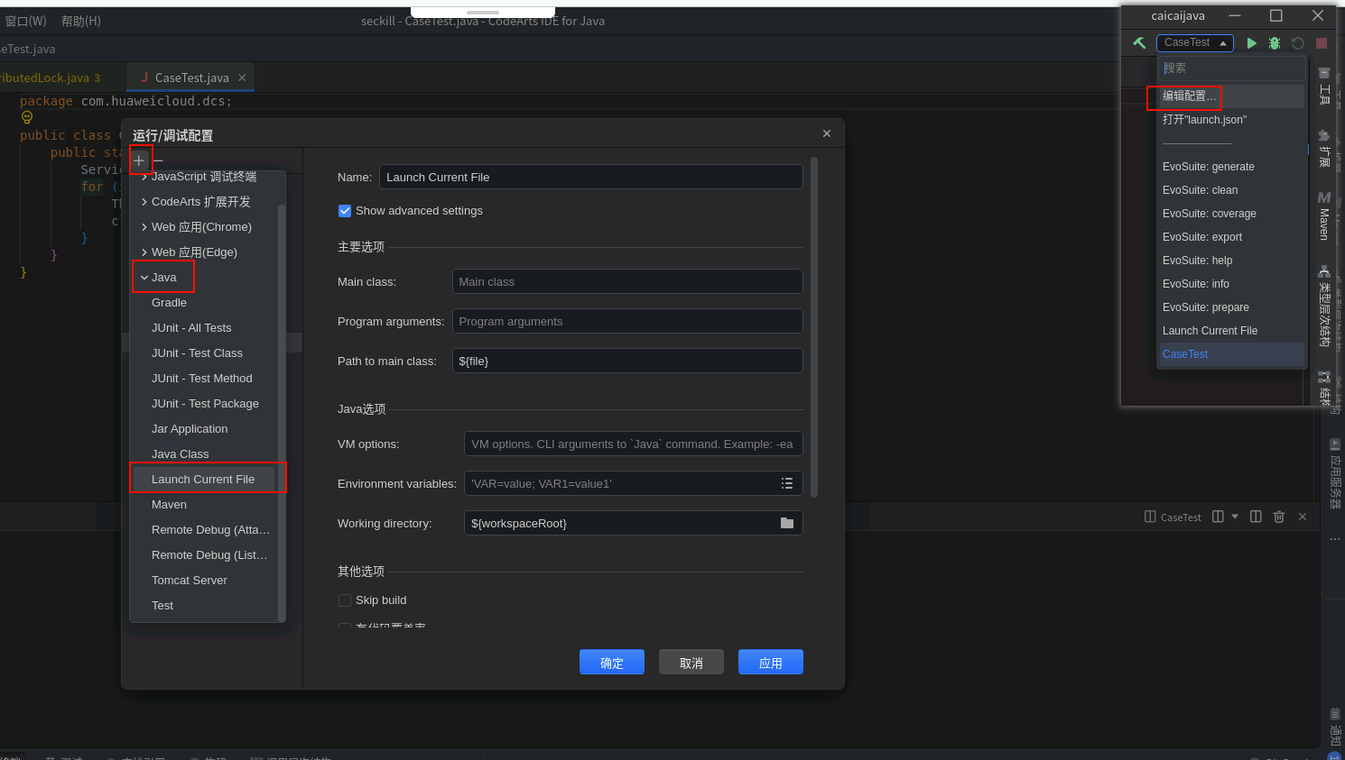Click the three-dots more icon on right sidebar
The width and height of the screenshot is (1345, 760).
click(1335, 539)
